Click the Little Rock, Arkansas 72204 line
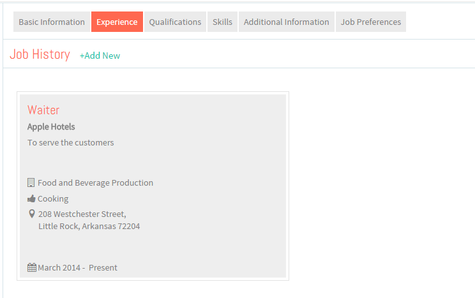This screenshot has width=475, height=298. (89, 227)
